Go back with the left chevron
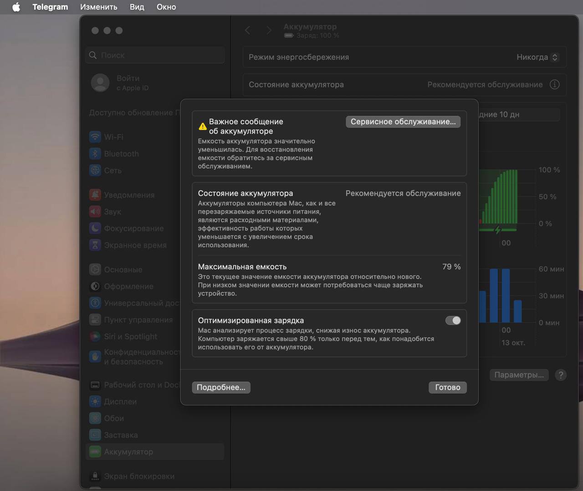583x491 pixels. coord(248,30)
